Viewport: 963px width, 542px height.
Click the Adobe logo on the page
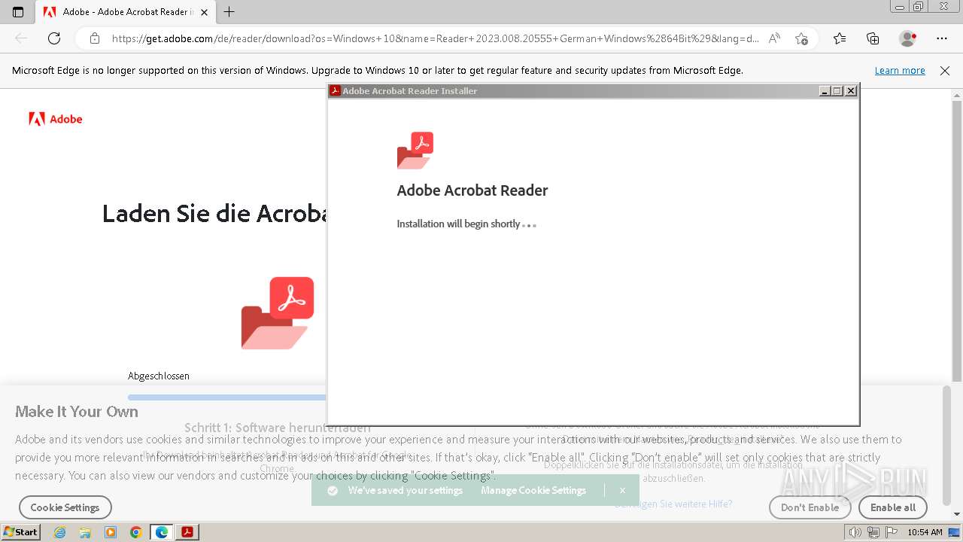point(56,119)
